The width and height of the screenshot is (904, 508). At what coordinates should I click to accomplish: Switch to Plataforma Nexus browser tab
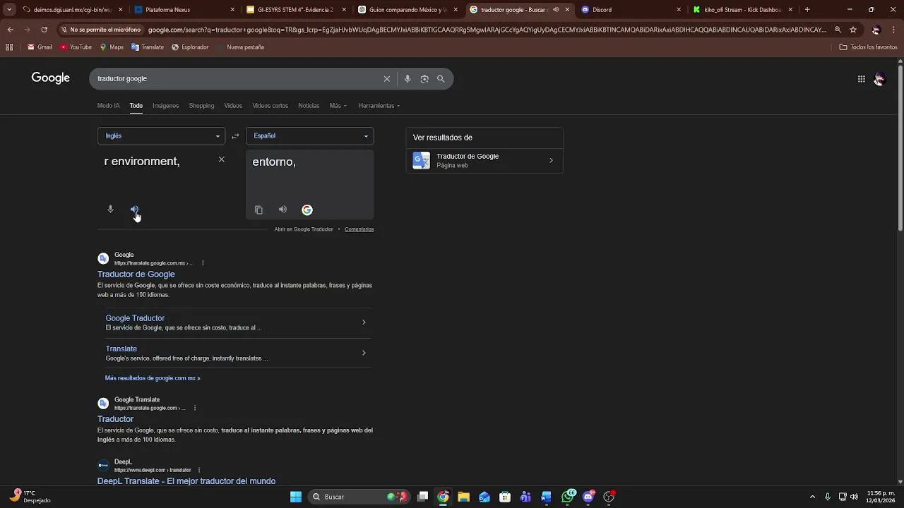[185, 10]
